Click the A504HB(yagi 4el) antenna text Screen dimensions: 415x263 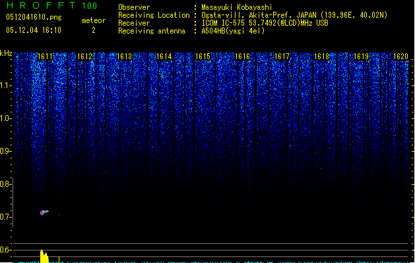click(x=233, y=31)
